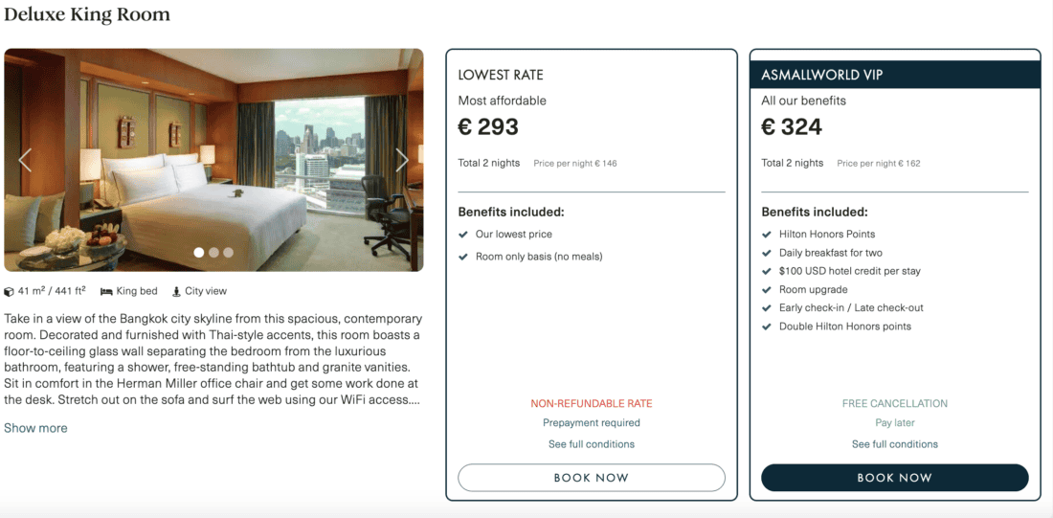Book the ASMALLWORLD VIP rate at € 324
This screenshot has height=518, width=1053.
[895, 478]
